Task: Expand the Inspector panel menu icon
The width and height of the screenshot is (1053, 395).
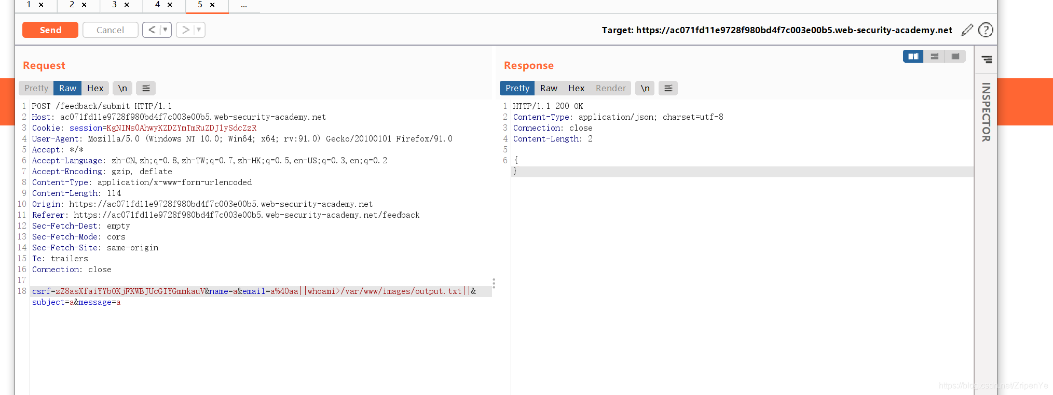Action: pyautogui.click(x=987, y=60)
